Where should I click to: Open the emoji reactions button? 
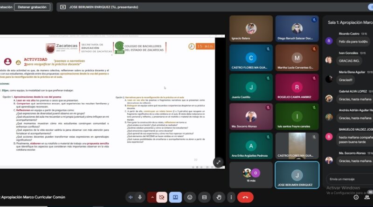pos(189,197)
